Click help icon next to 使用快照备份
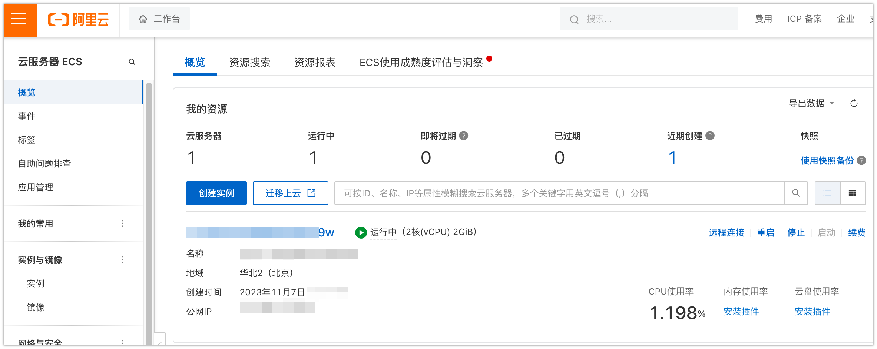The width and height of the screenshot is (877, 349). pyautogui.click(x=861, y=161)
